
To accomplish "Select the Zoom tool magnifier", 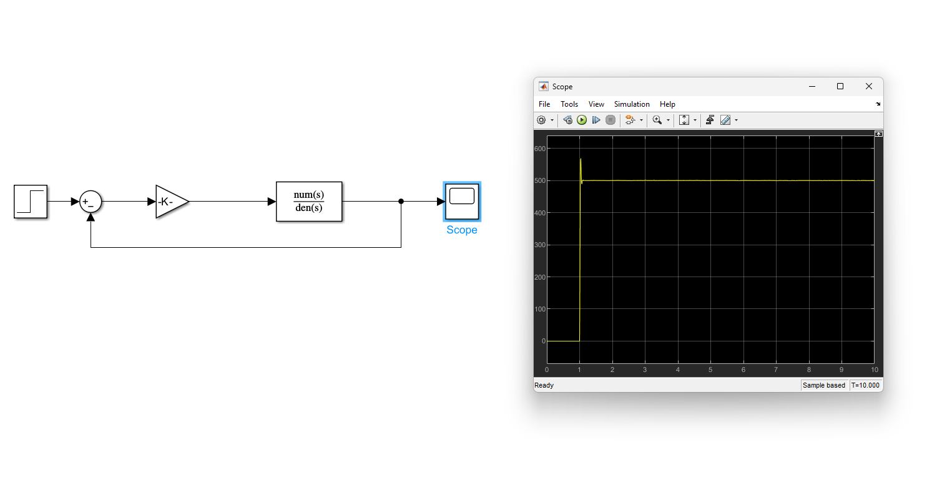I will (657, 120).
